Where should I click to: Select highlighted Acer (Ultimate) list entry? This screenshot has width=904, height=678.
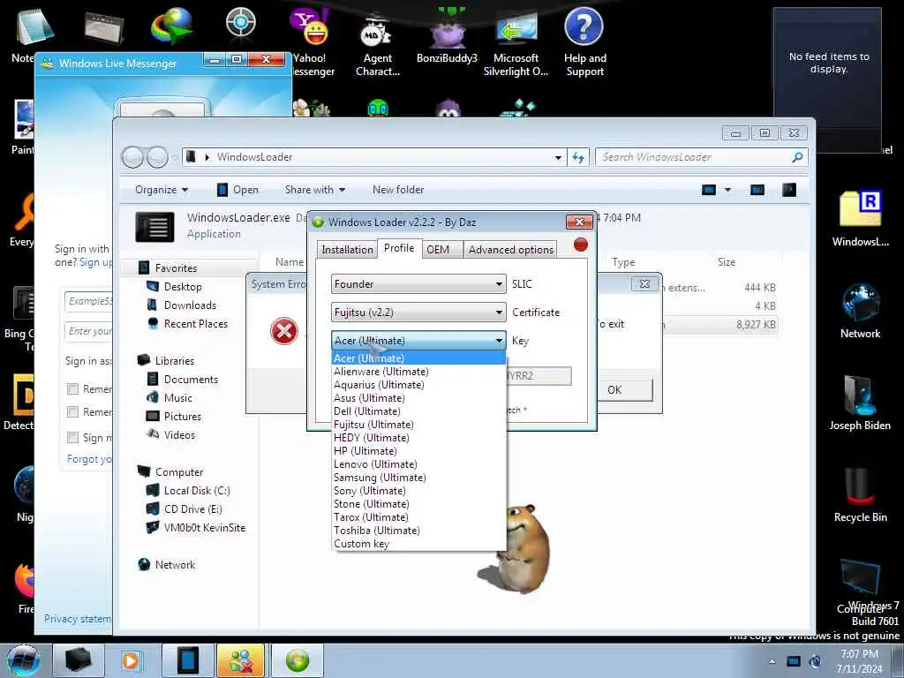point(419,358)
